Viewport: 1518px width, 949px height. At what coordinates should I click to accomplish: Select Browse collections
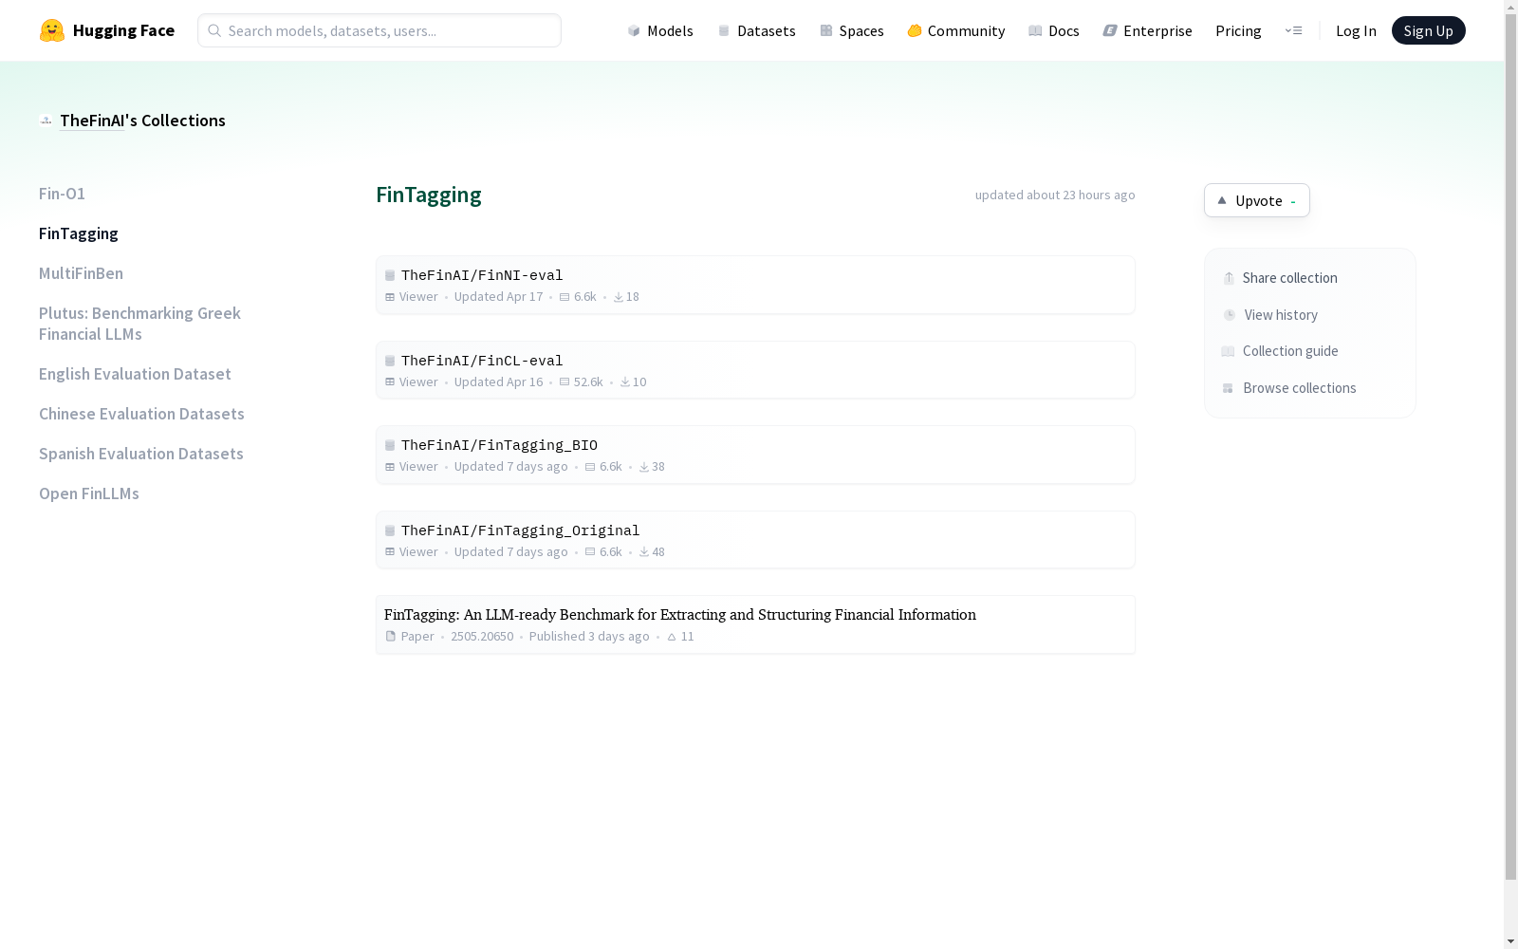[1289, 388]
